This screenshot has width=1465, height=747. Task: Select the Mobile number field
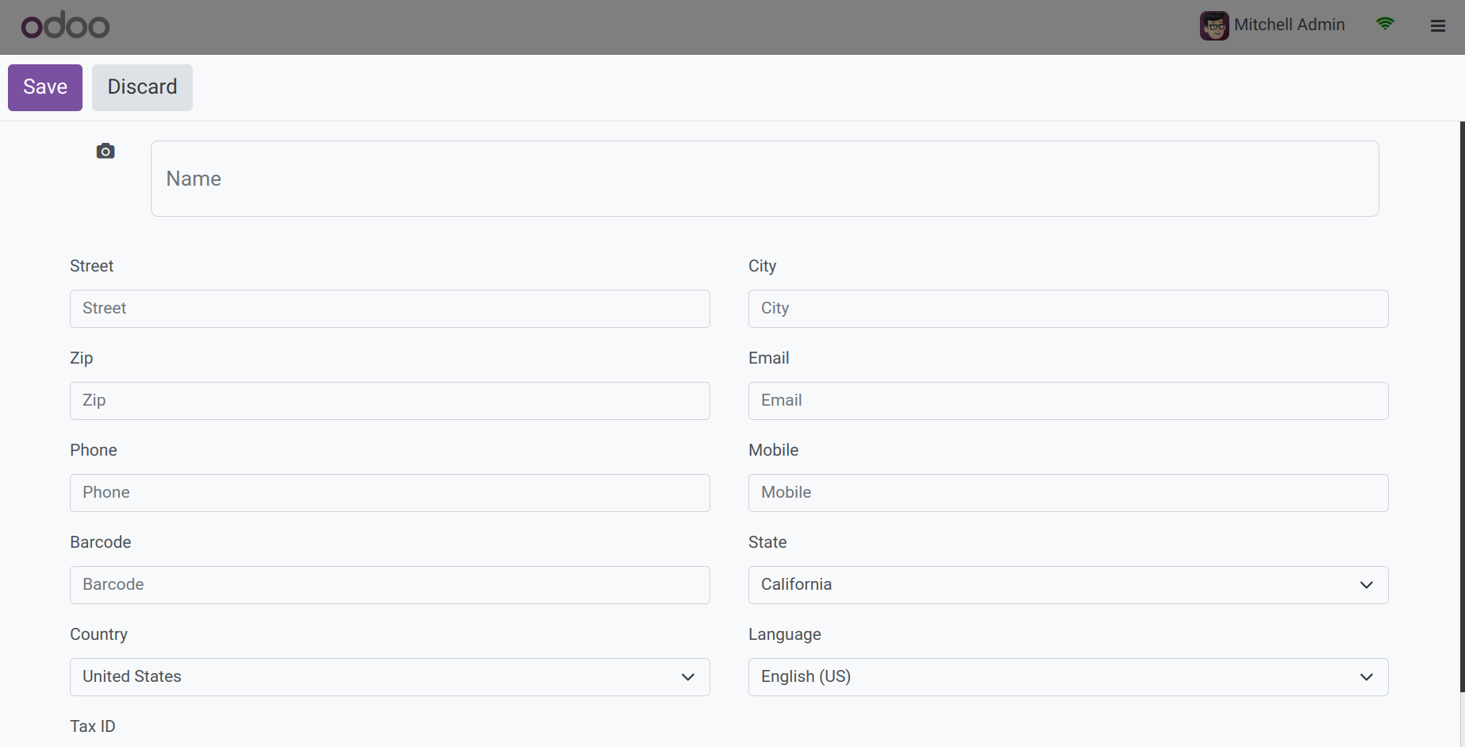pos(1067,493)
